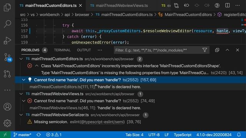The width and height of the screenshot is (246, 138).
Task: Show quick fixes lightbulb for 'hanle' error
Action: tap(30, 80)
